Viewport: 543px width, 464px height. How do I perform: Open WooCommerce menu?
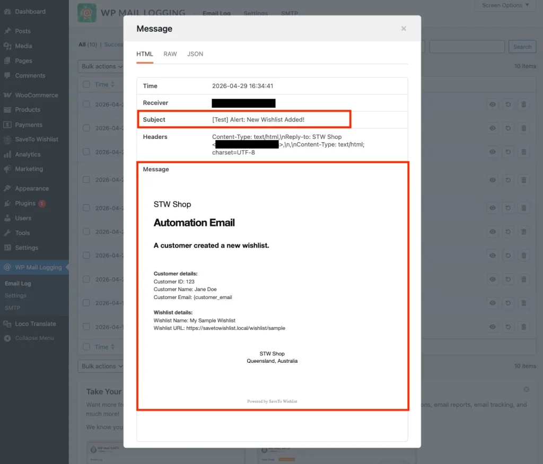(37, 95)
